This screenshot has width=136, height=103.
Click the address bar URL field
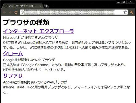74,12
